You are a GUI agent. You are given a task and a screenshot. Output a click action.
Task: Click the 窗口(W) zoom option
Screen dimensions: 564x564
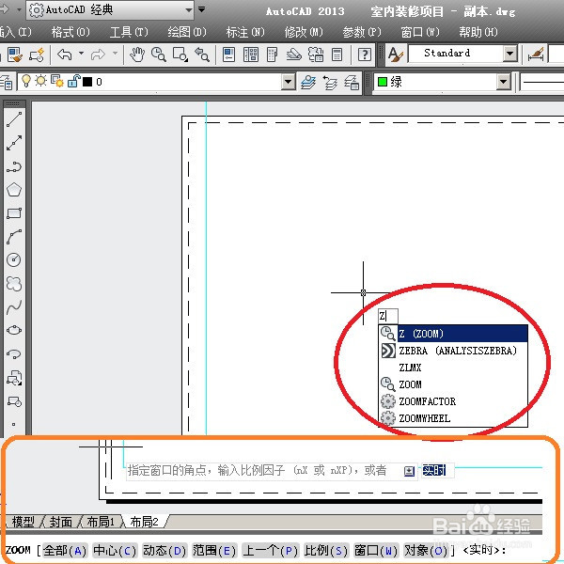click(376, 551)
